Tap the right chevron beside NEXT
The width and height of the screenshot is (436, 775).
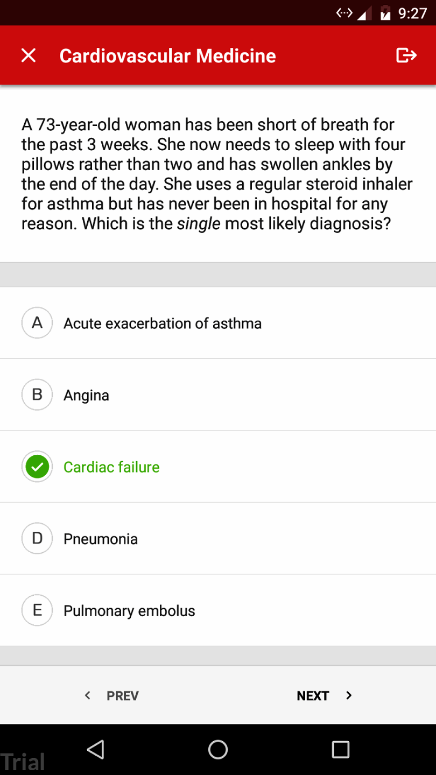[349, 695]
